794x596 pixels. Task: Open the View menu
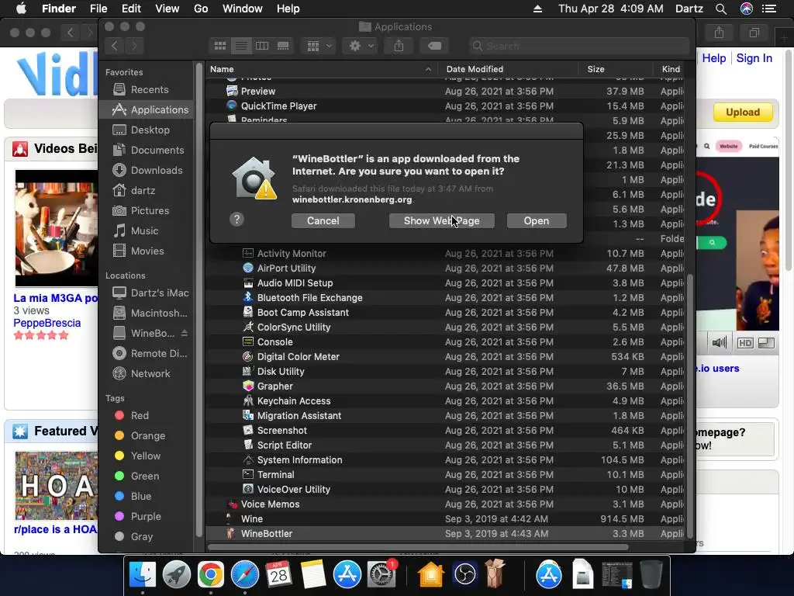pyautogui.click(x=167, y=9)
